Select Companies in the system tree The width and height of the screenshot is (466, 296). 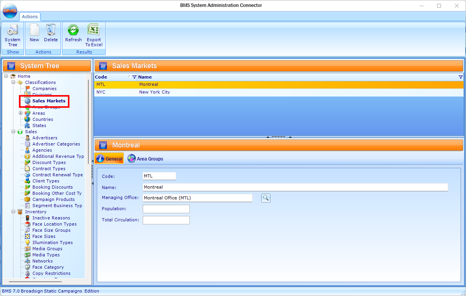coord(44,89)
